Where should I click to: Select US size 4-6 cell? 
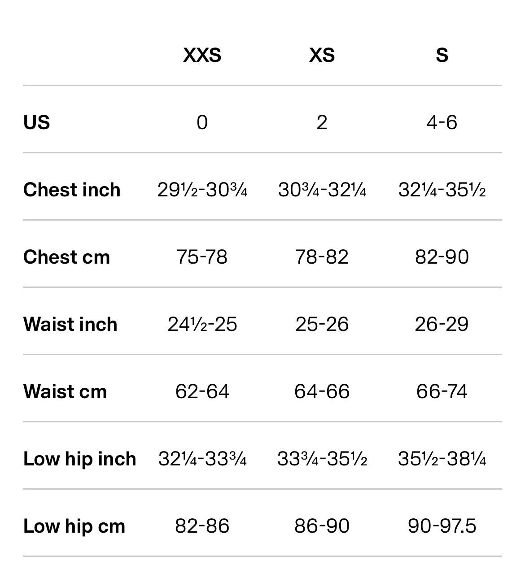click(442, 122)
